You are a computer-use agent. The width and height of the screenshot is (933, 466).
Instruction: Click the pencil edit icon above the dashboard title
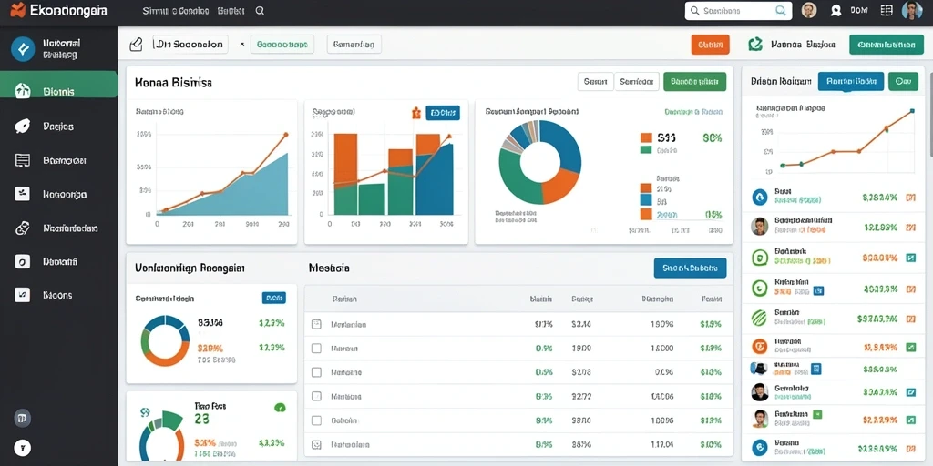tap(137, 45)
